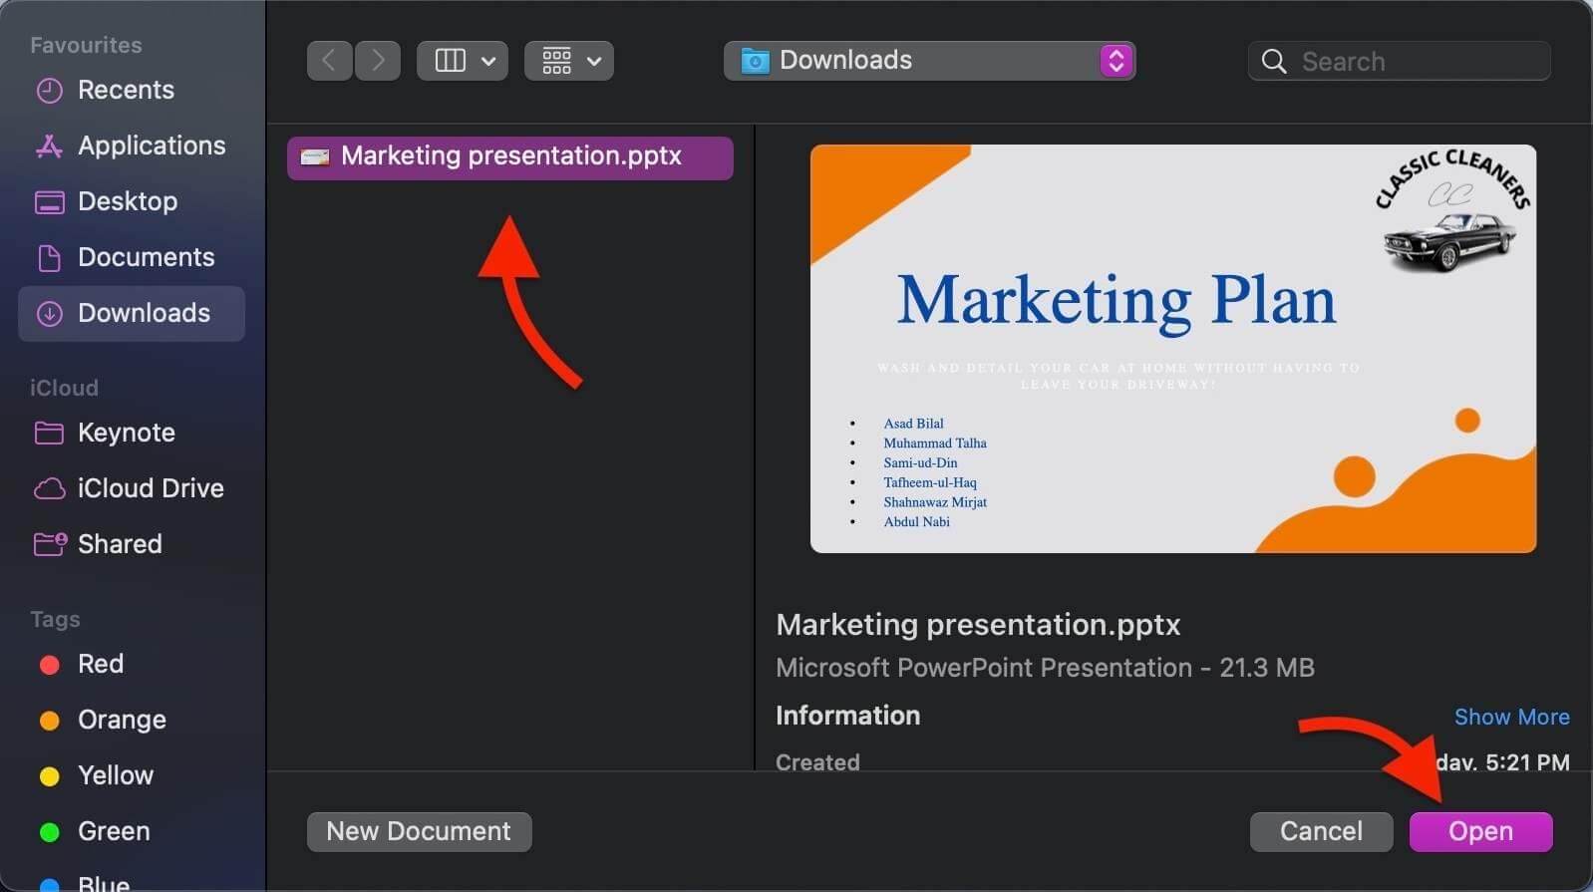Image resolution: width=1593 pixels, height=892 pixels.
Task: Open Applications in the sidebar
Action: coord(132,146)
